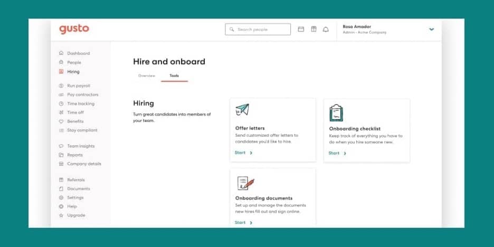494x247 pixels.
Task: Open Run payroll from sidebar
Action: coord(78,85)
